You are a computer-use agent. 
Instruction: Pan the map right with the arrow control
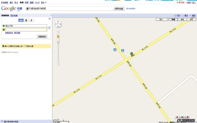[60, 24]
